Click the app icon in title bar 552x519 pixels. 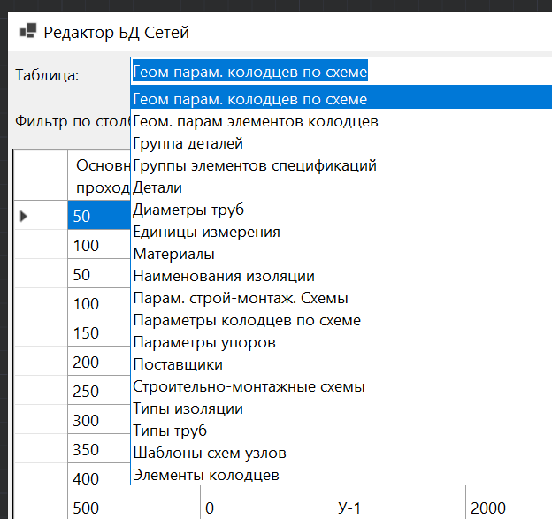click(x=27, y=33)
